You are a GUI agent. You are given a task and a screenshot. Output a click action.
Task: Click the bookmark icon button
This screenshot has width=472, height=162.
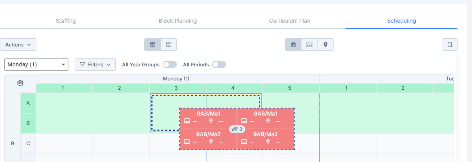(x=450, y=45)
